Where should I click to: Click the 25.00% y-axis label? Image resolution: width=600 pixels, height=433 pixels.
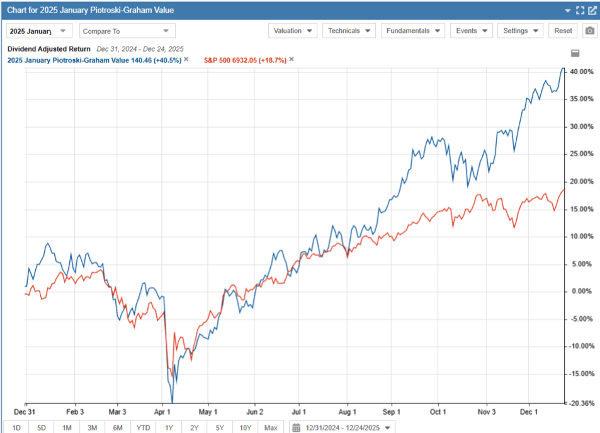point(582,154)
